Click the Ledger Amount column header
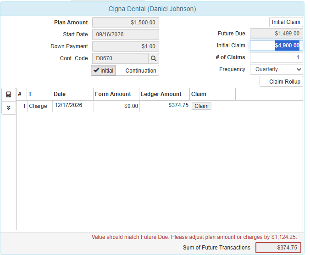 point(164,94)
